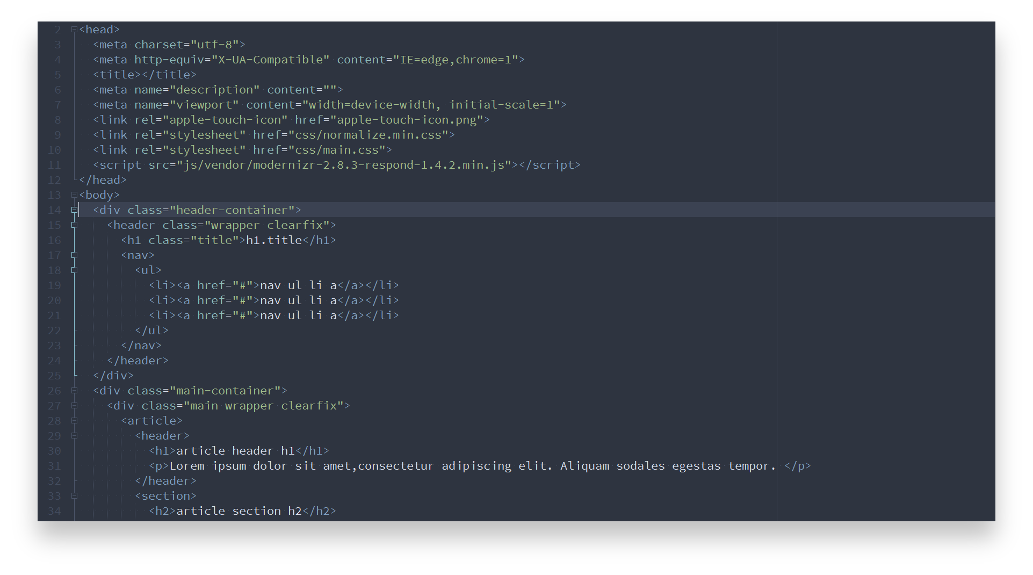Click the closing </div> tag on line 25
Image resolution: width=1033 pixels, height=575 pixels.
pyautogui.click(x=113, y=376)
